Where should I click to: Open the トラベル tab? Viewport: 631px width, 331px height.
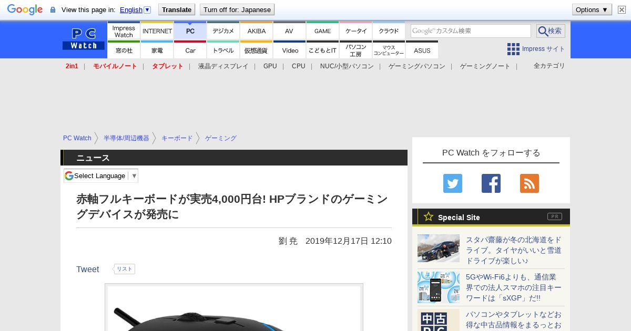[223, 50]
